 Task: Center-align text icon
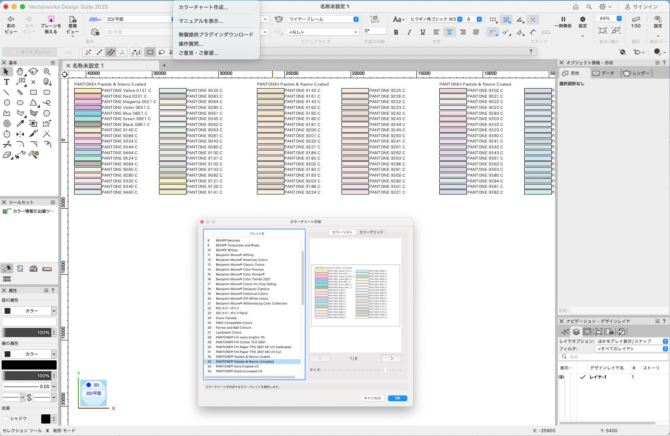pyautogui.click(x=449, y=32)
